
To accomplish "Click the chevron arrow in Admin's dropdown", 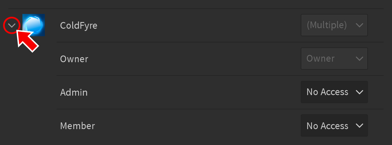I will pos(359,92).
